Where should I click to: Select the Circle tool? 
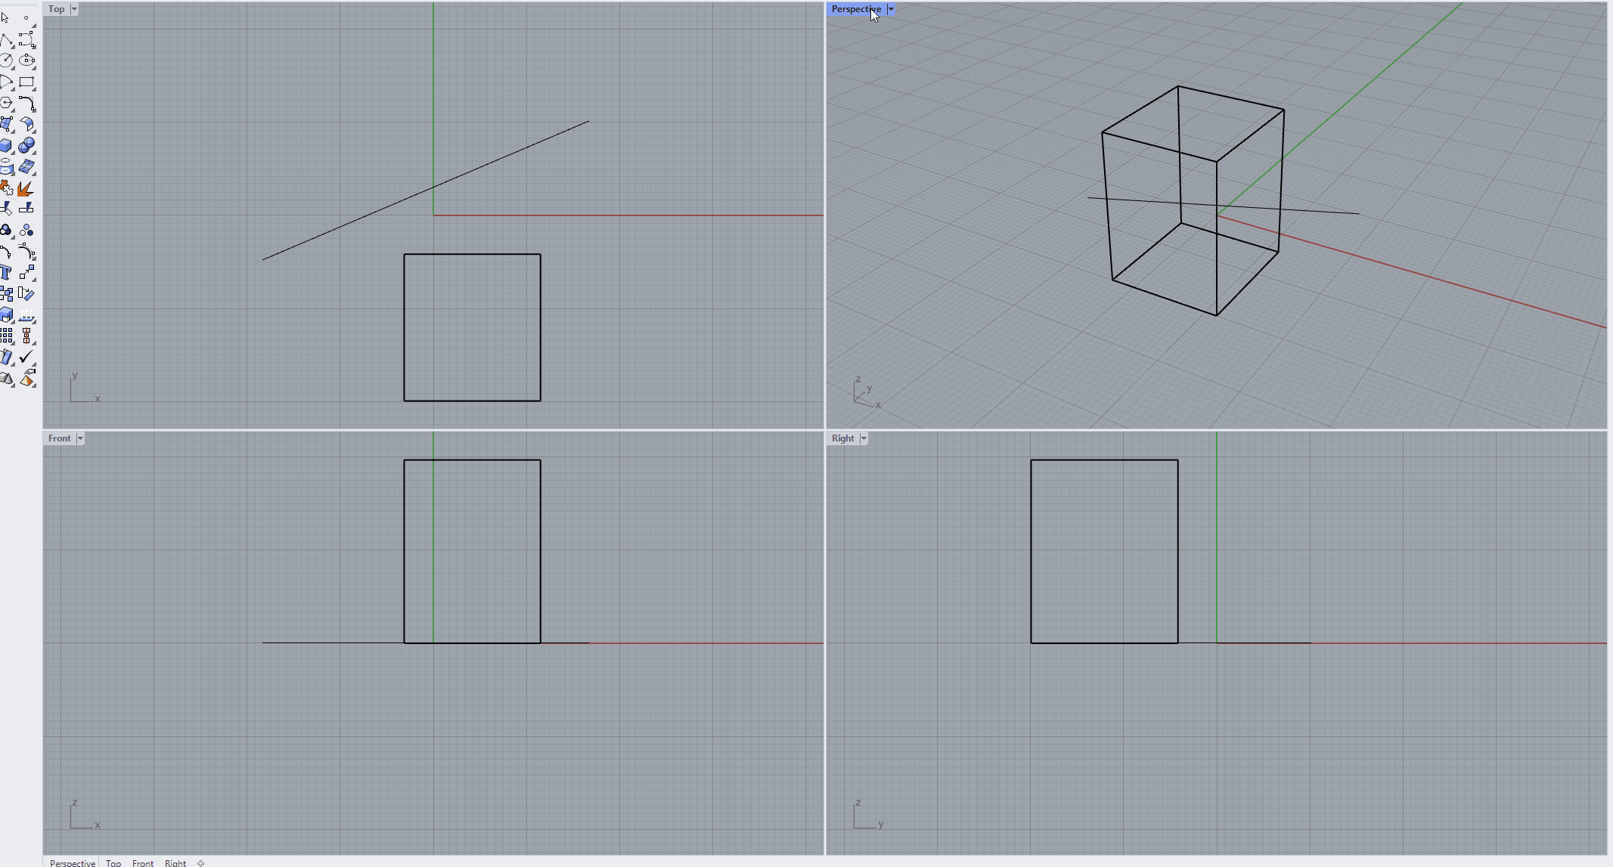click(6, 60)
